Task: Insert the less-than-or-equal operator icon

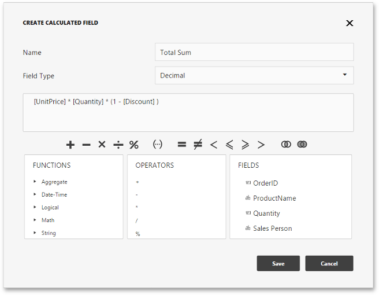Action: click(x=229, y=145)
